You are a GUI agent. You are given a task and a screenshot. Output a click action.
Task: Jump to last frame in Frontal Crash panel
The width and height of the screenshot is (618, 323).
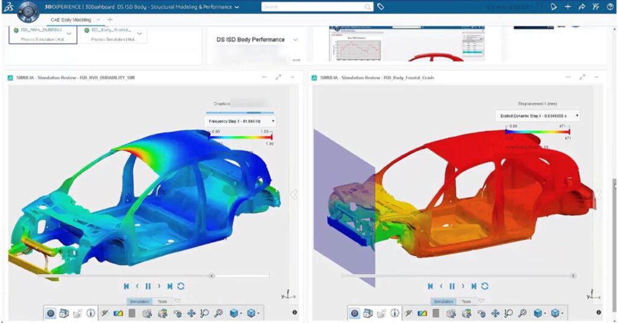pos(474,286)
